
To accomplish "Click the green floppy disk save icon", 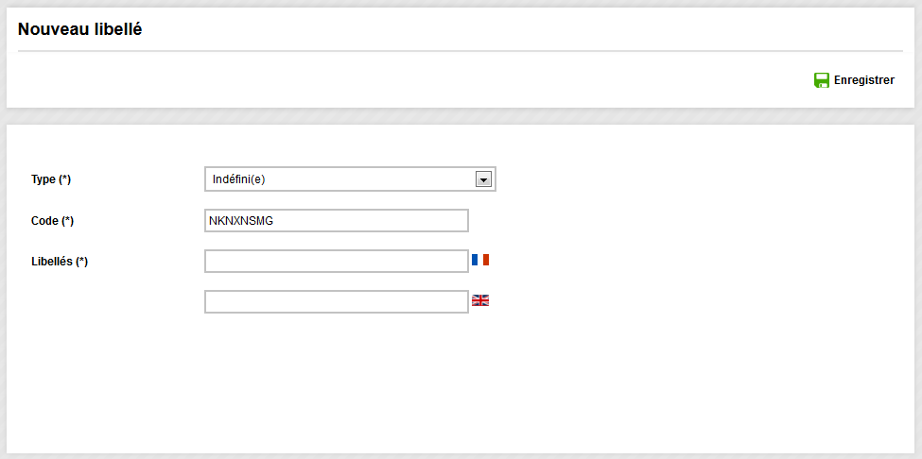I will point(822,80).
